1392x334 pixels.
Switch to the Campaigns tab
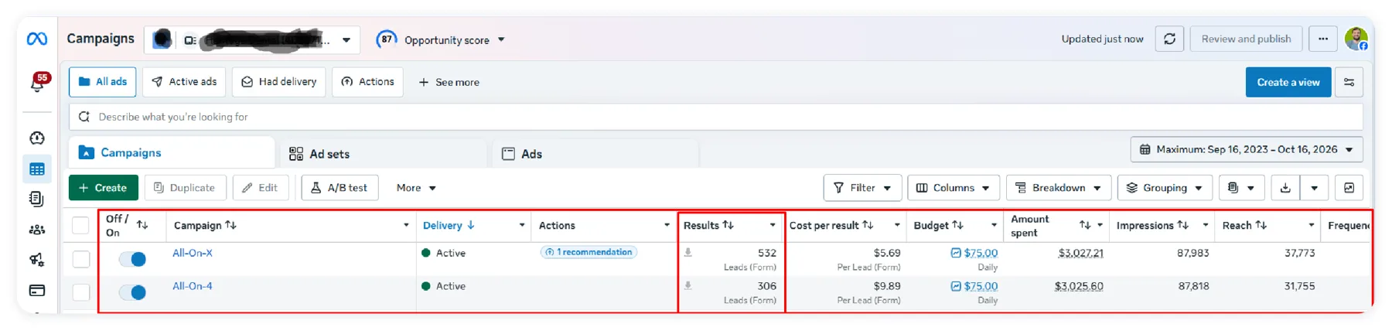click(x=172, y=152)
